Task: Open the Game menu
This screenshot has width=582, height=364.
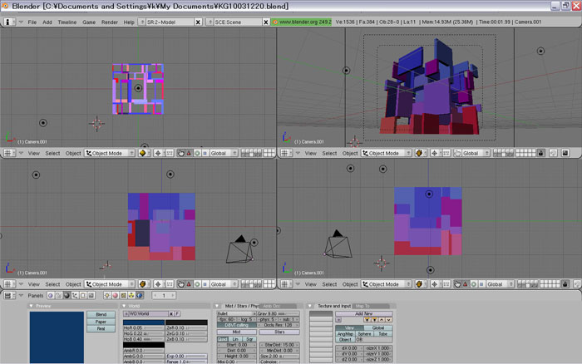Action: coord(89,22)
